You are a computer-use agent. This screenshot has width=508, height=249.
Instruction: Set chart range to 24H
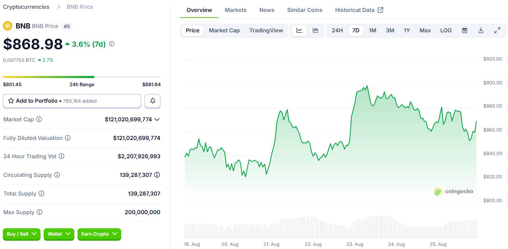(337, 31)
